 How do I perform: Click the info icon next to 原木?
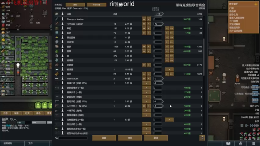[x=62, y=74]
